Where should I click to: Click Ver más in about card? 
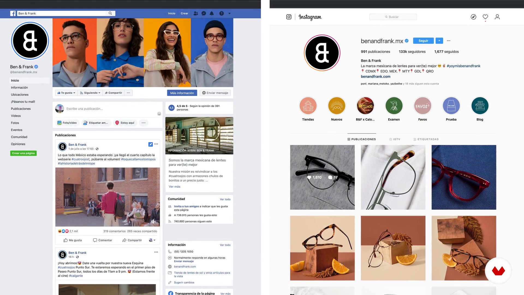(174, 187)
